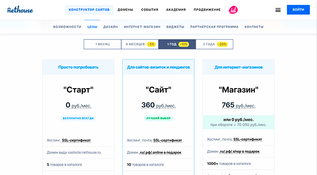This screenshot has height=175, width=317.
Task: Click Для сайтов-визиток и лендингов header
Action: tap(158, 67)
